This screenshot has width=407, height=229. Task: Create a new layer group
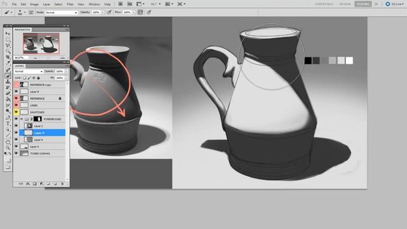pos(48,184)
